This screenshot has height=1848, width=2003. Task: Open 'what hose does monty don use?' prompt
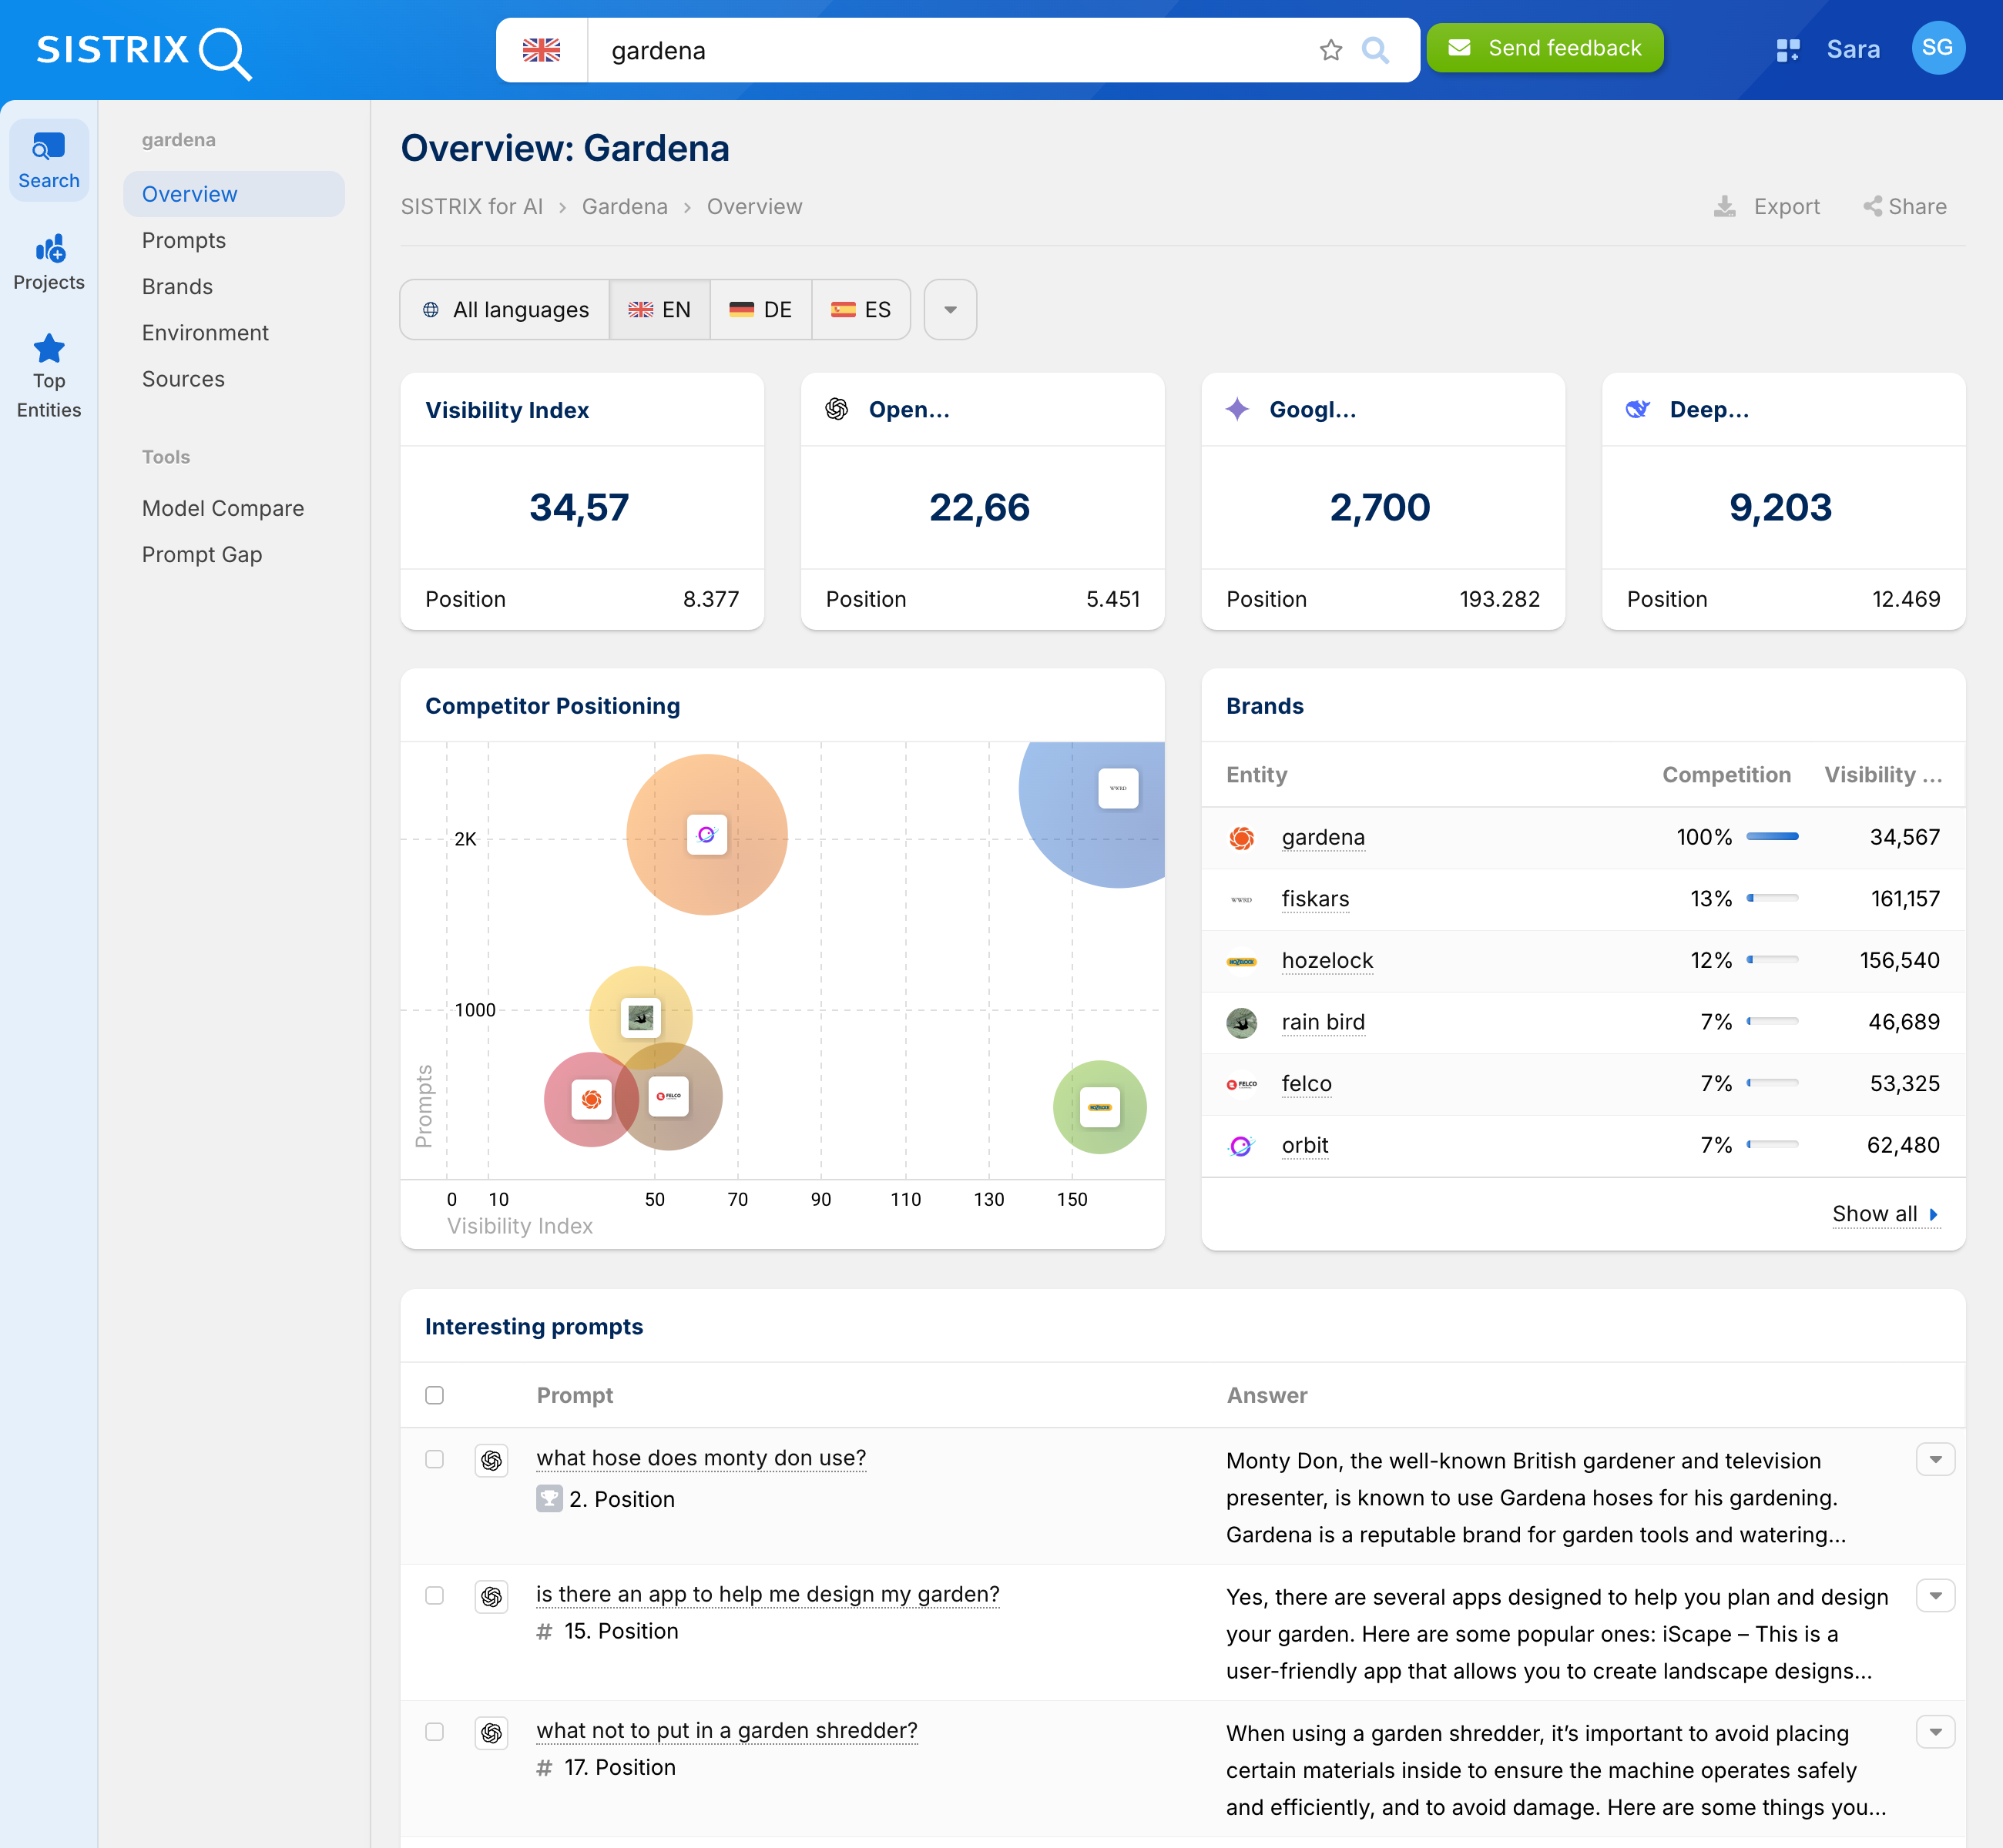click(700, 1458)
